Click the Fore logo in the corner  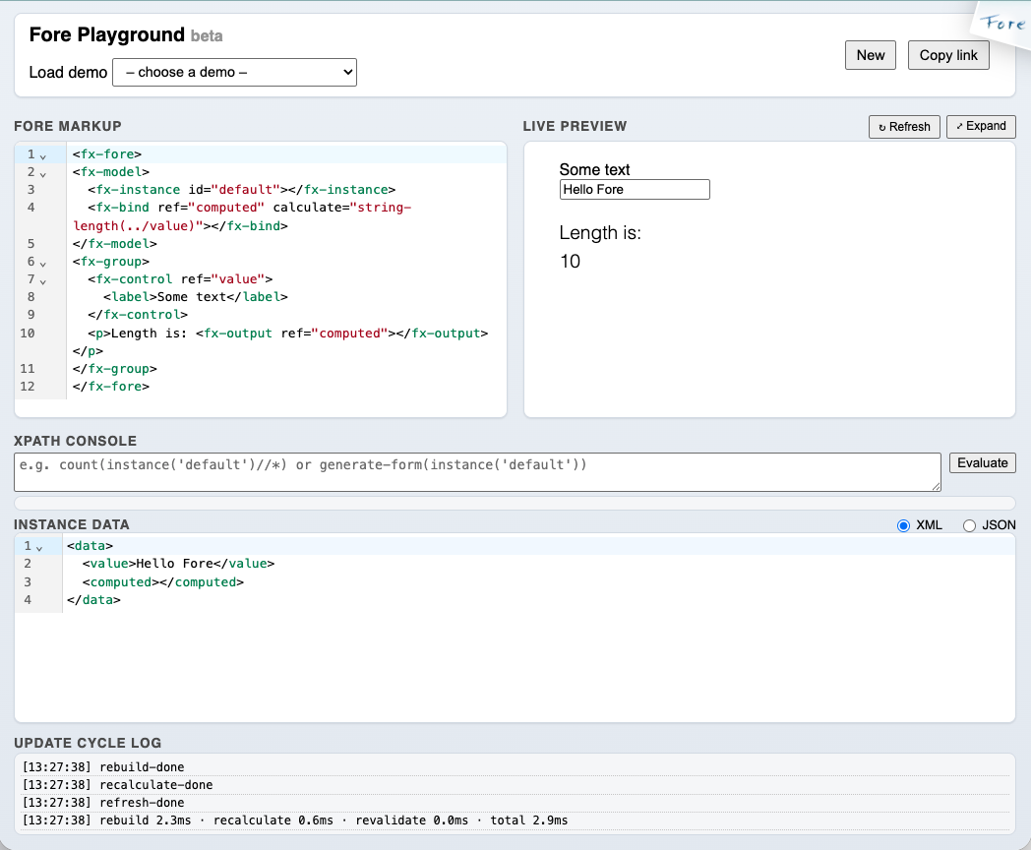(1001, 25)
